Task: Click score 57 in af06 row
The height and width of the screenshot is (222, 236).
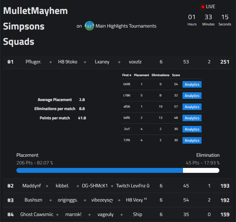Action: point(176,106)
